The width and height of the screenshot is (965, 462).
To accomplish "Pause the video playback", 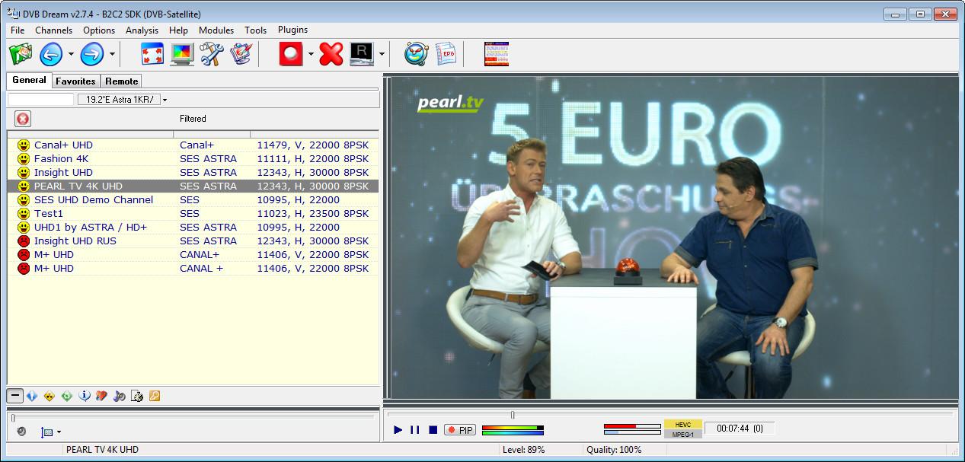I will point(414,430).
